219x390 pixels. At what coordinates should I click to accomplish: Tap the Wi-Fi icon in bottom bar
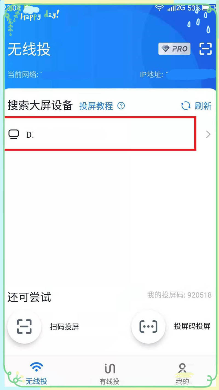click(x=36, y=366)
